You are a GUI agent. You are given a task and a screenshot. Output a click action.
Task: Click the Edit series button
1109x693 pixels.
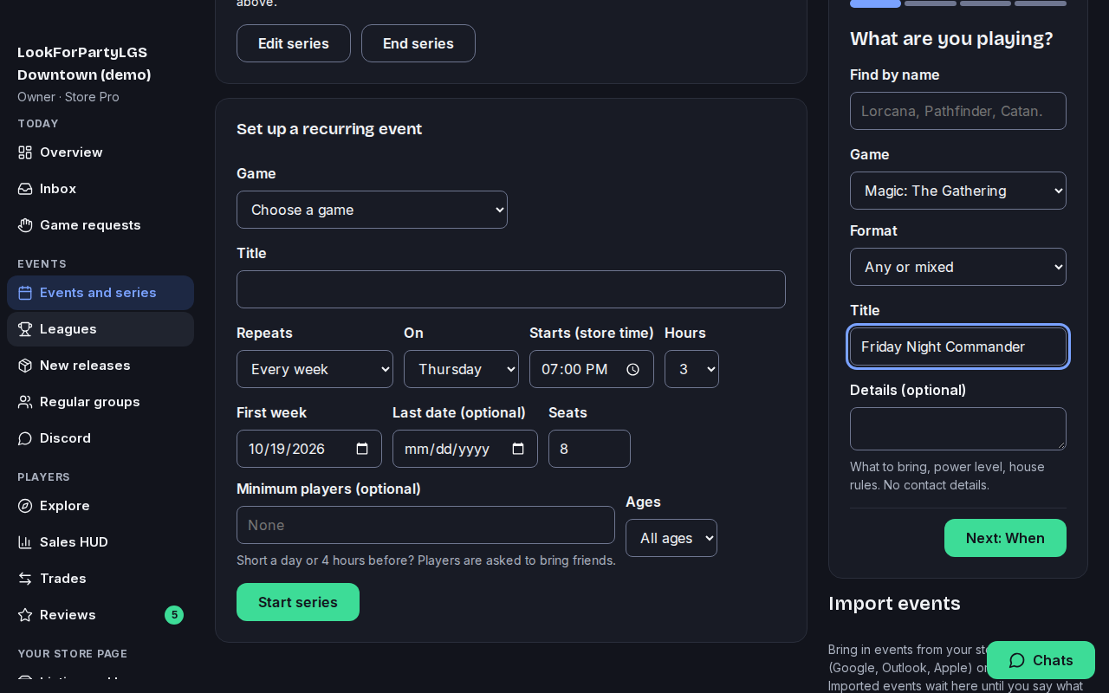click(x=294, y=43)
